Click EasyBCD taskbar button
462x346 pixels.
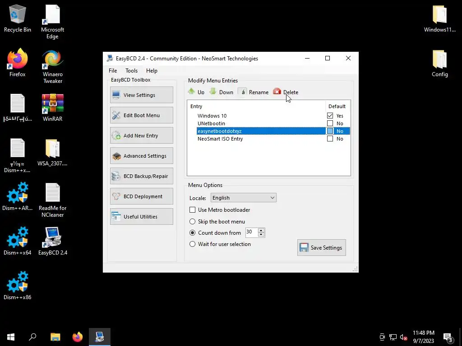pos(100,337)
